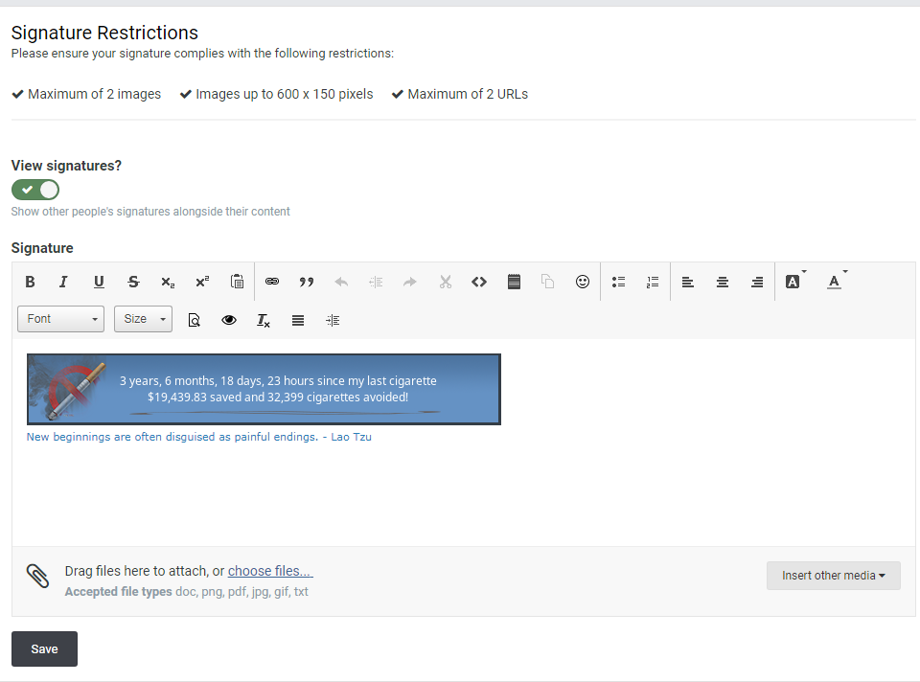Click the redo arrow
920x682 pixels.
point(410,282)
